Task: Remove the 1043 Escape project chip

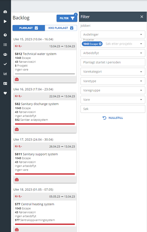Action: (x=100, y=44)
